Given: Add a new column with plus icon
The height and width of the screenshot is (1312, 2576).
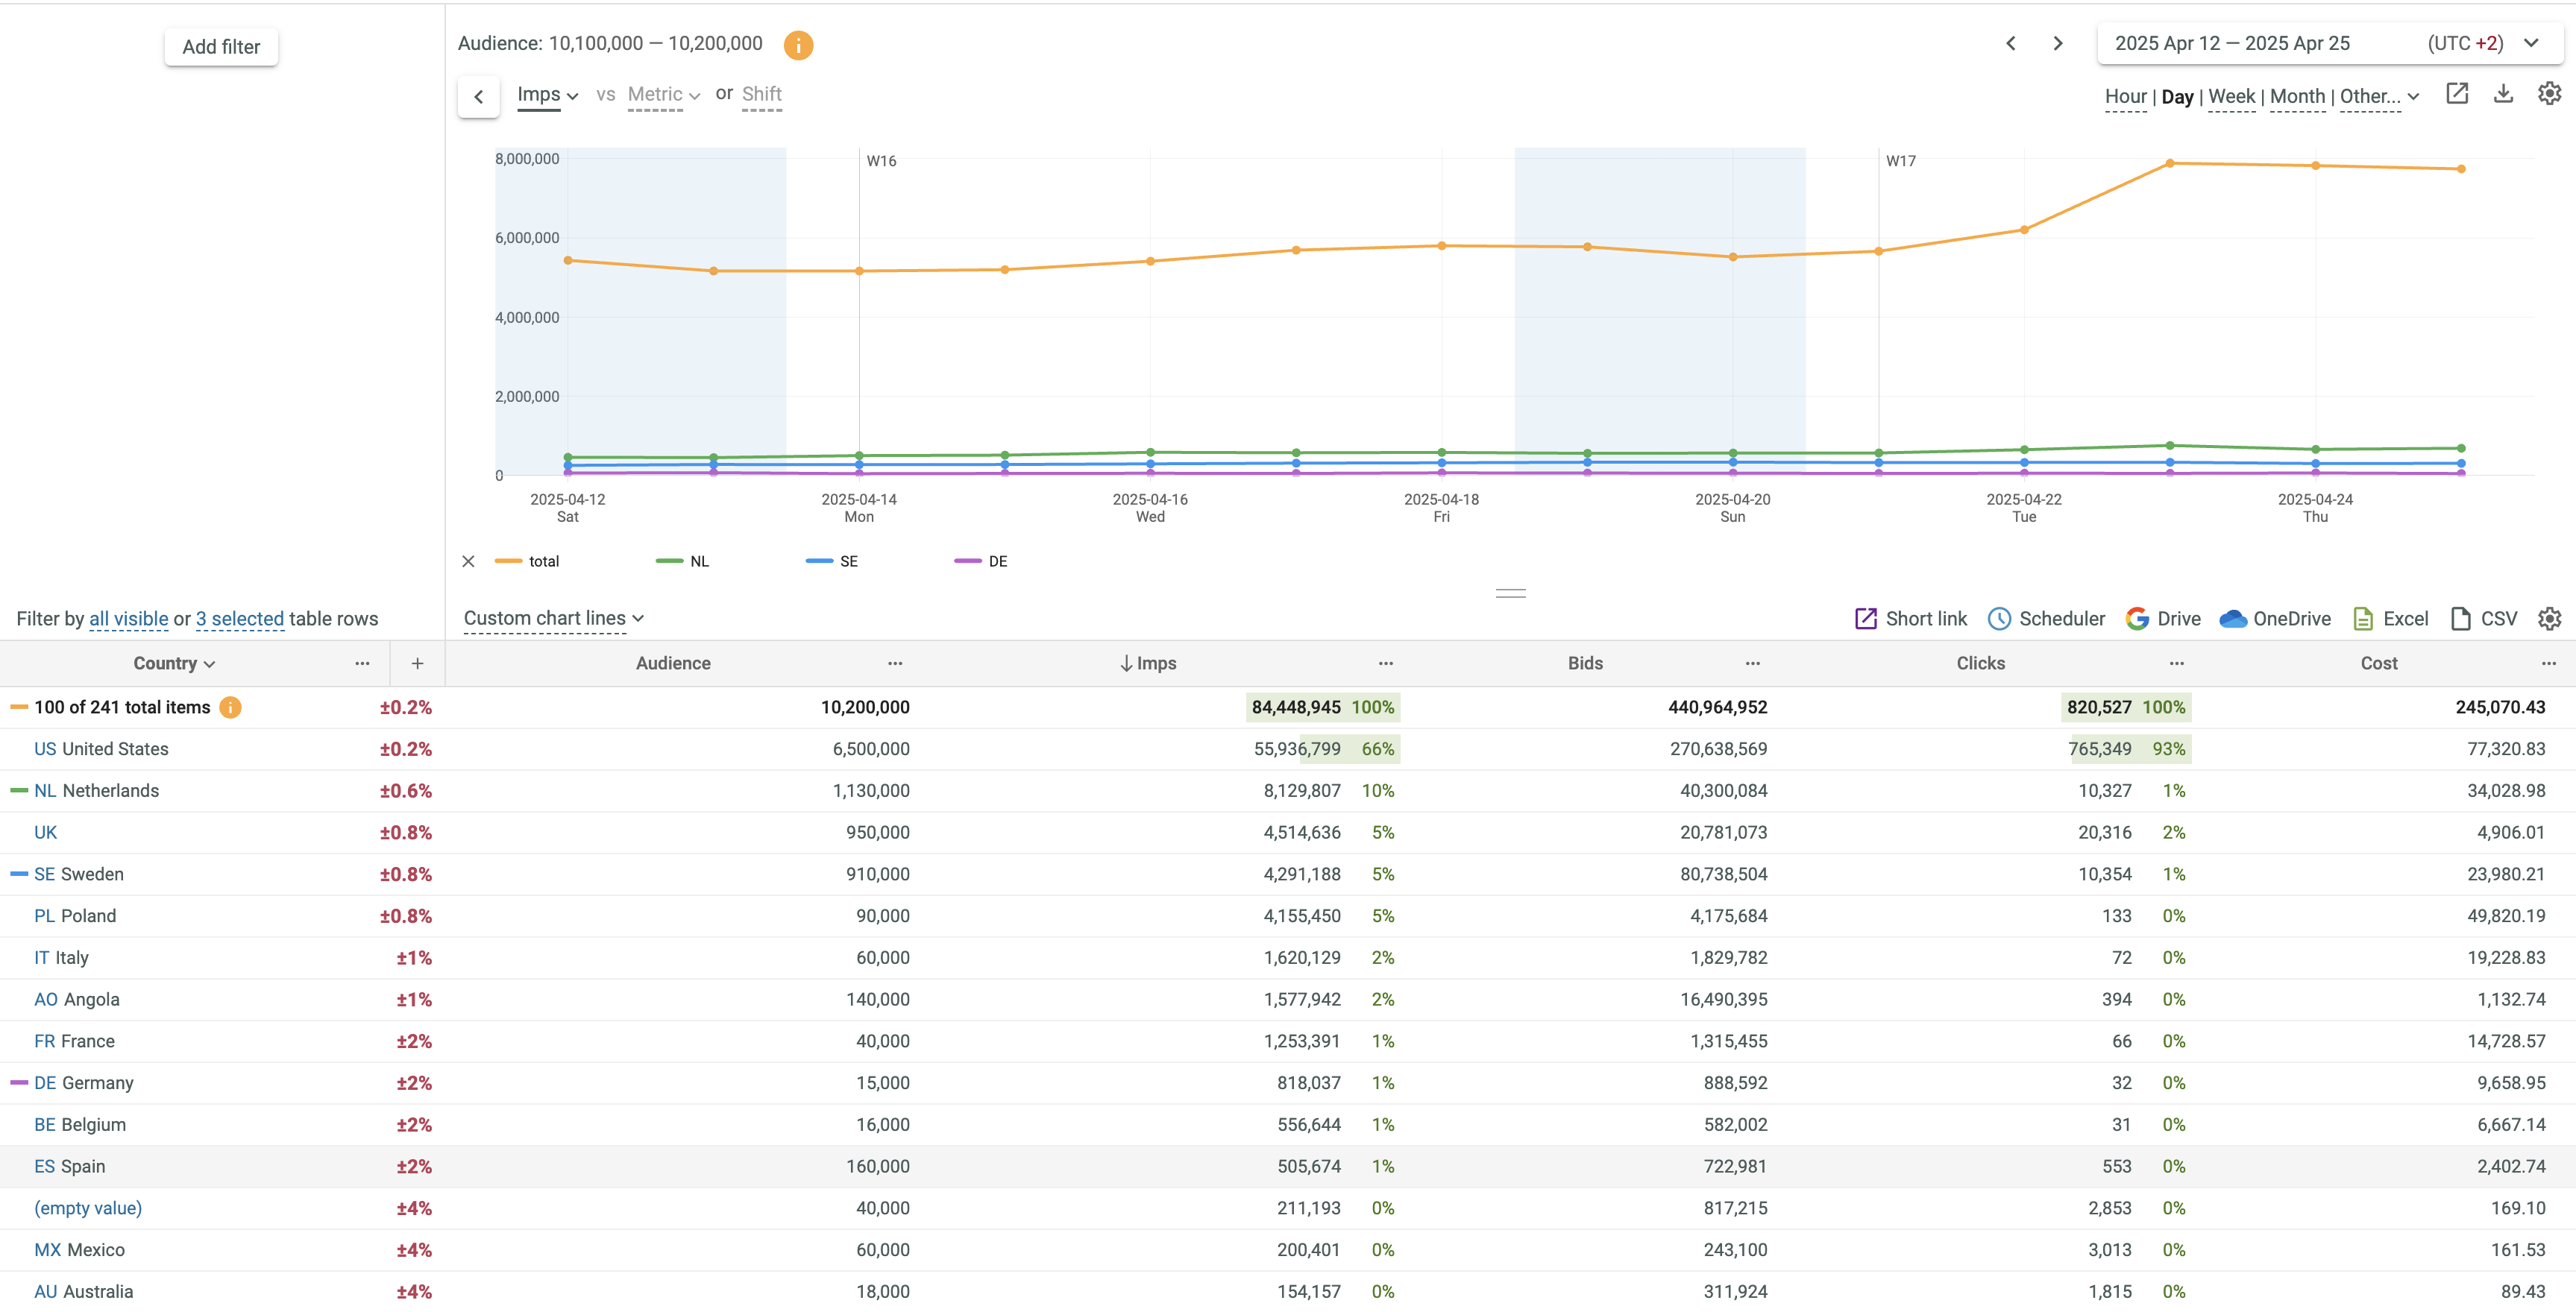Looking at the screenshot, I should coord(417,663).
